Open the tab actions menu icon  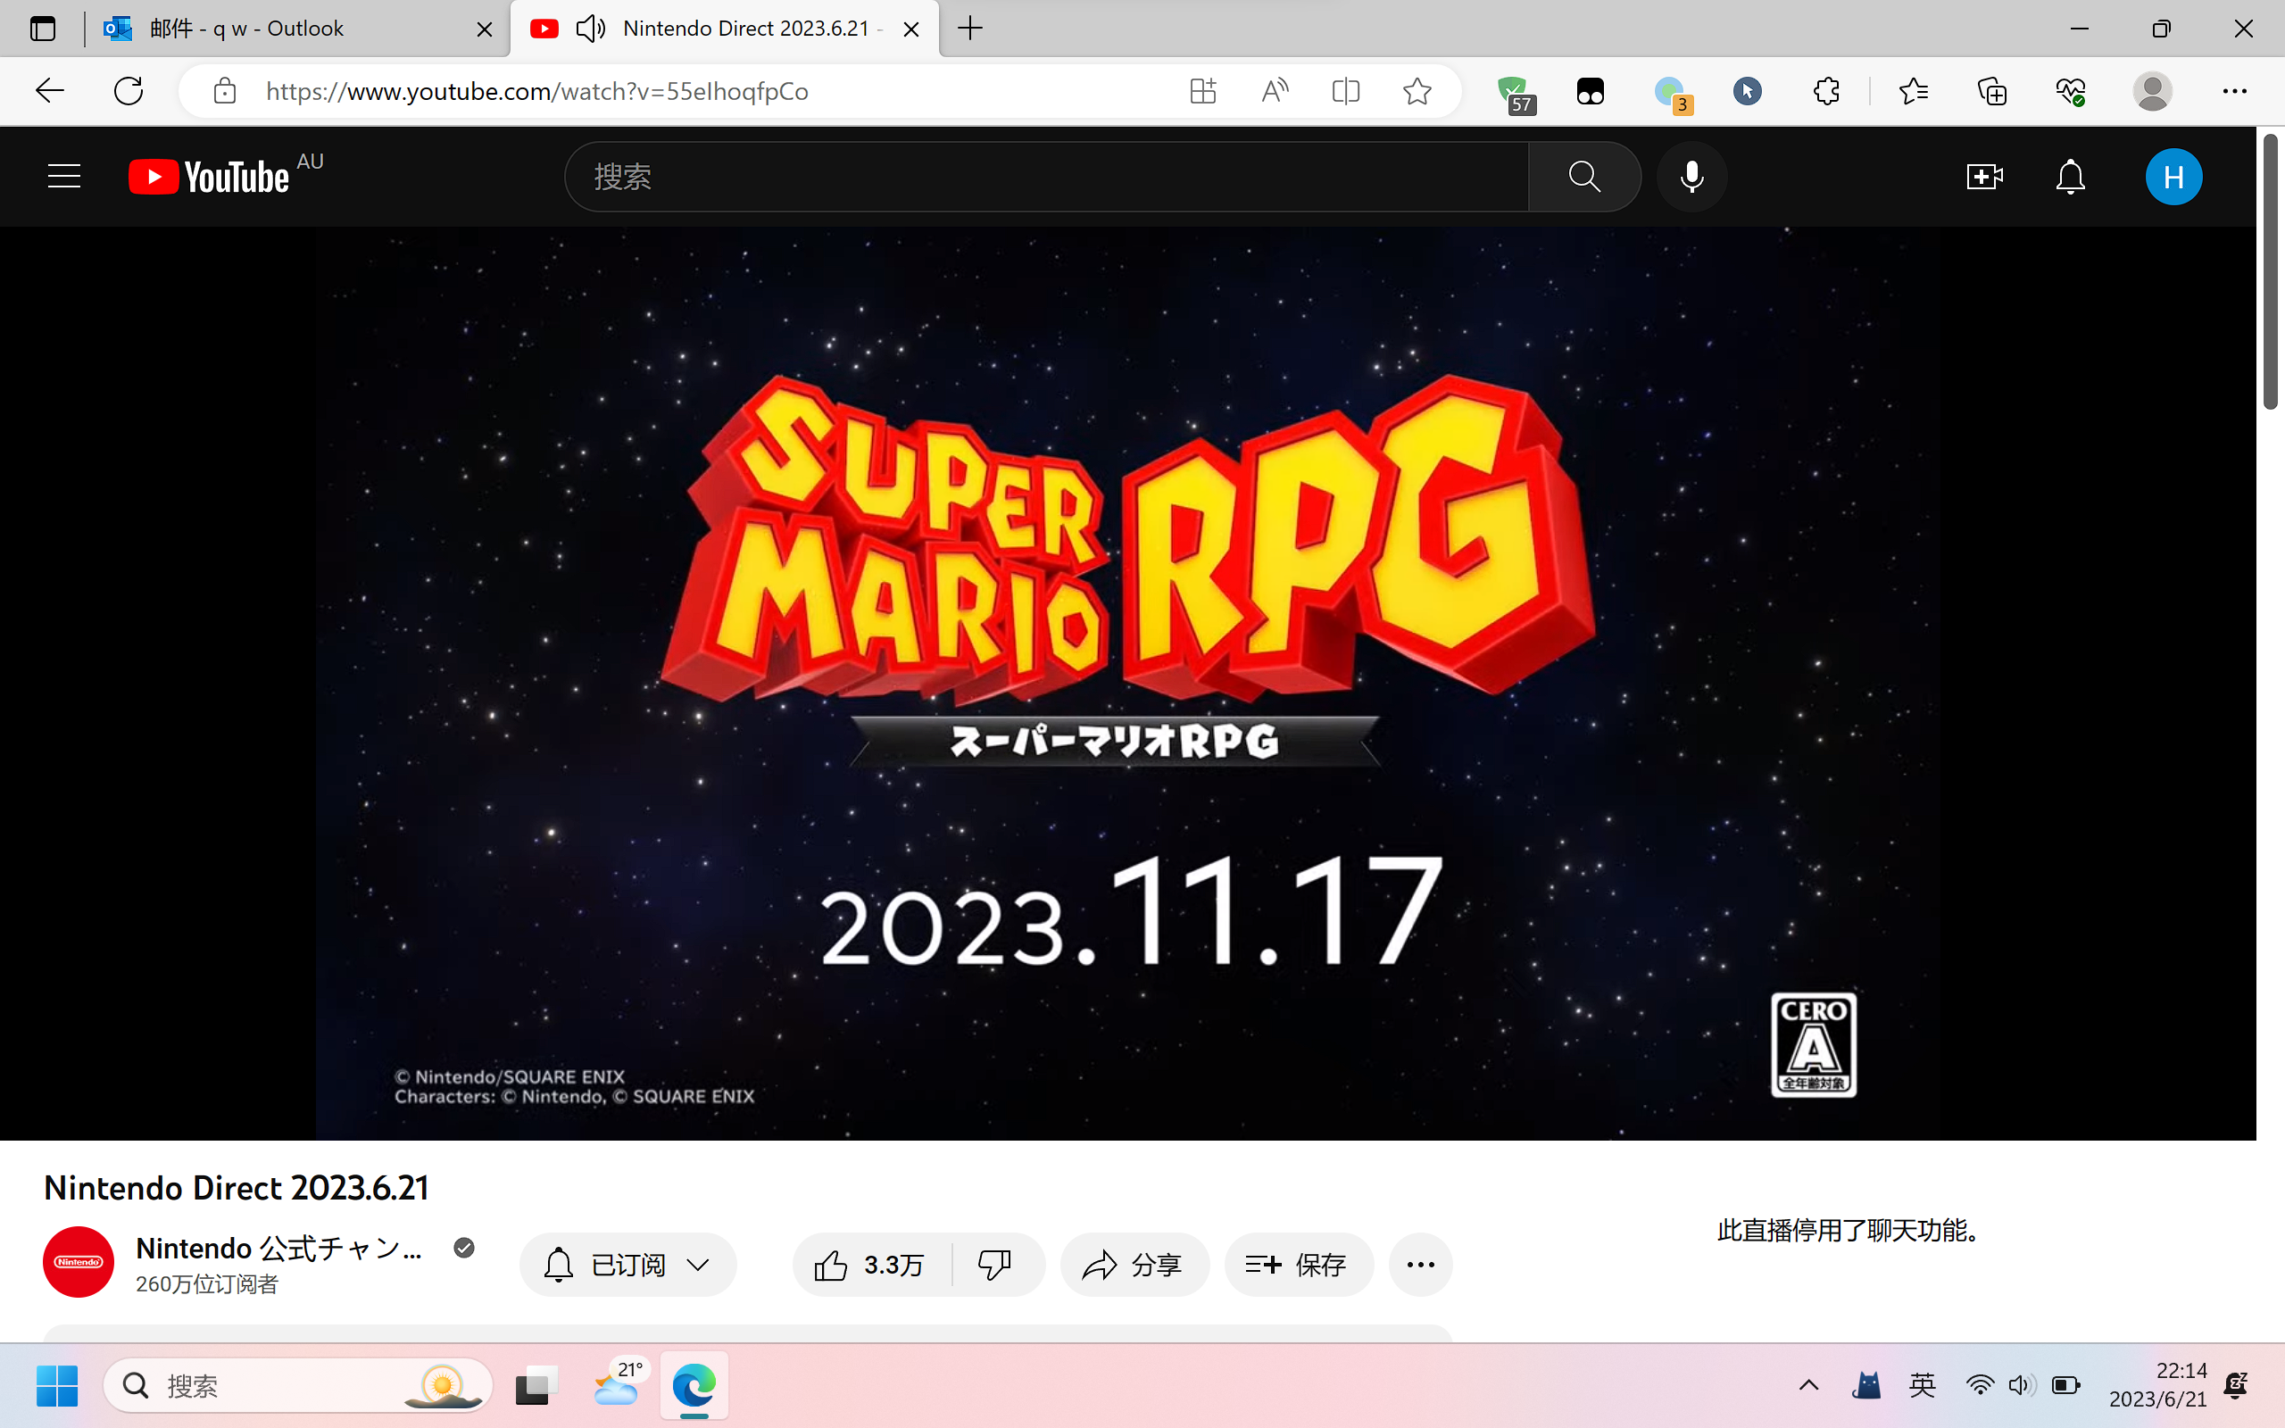point(43,29)
